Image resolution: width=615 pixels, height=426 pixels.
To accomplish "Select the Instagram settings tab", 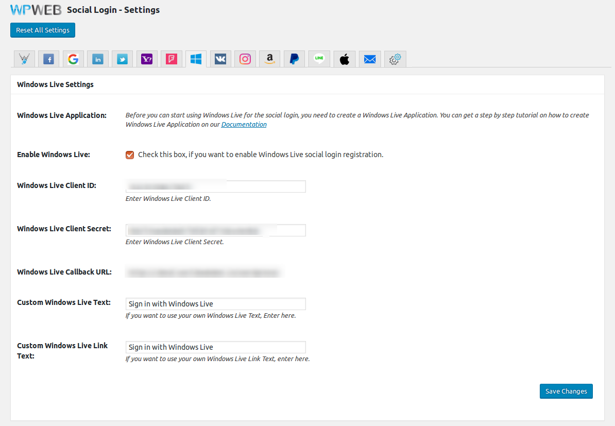I will click(245, 59).
